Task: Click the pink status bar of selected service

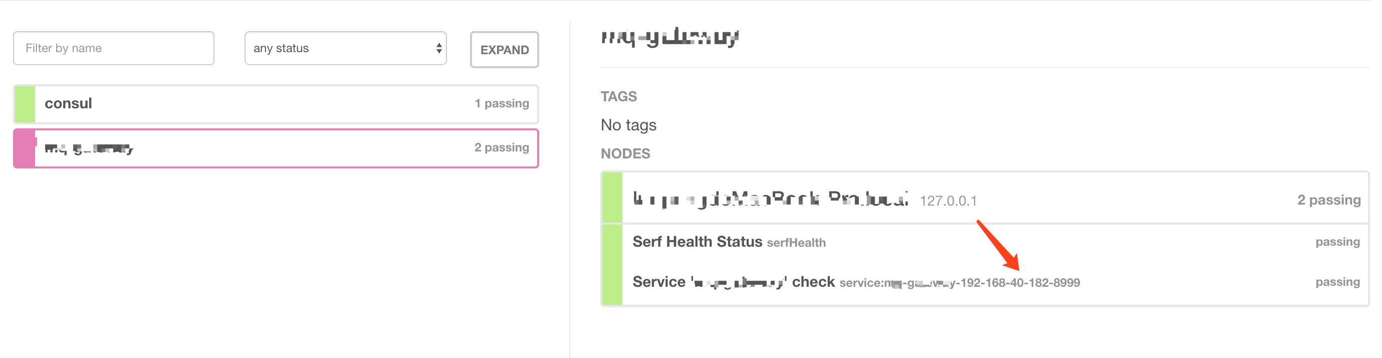Action: click(25, 148)
